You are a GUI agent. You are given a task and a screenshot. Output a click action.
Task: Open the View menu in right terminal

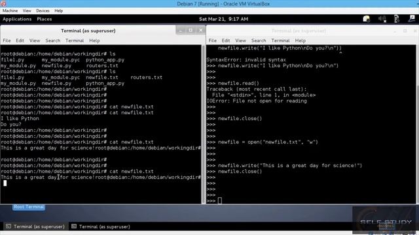point(240,40)
